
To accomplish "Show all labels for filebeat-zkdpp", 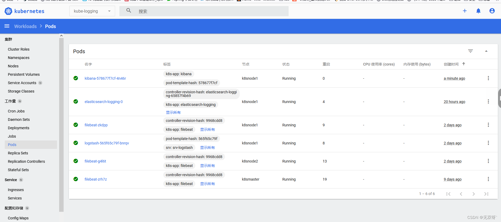I will tap(207, 129).
